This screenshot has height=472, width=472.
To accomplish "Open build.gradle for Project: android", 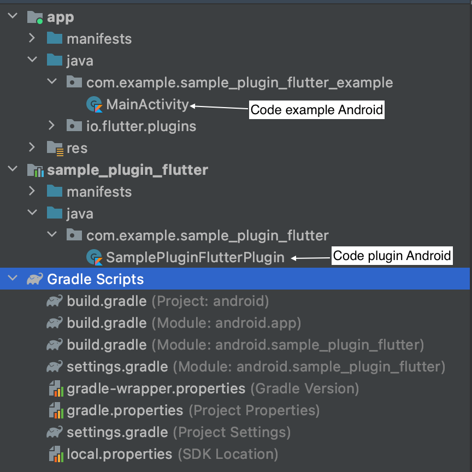I will point(107,301).
